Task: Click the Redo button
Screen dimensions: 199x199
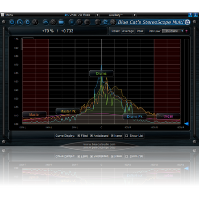Action: (84, 15)
